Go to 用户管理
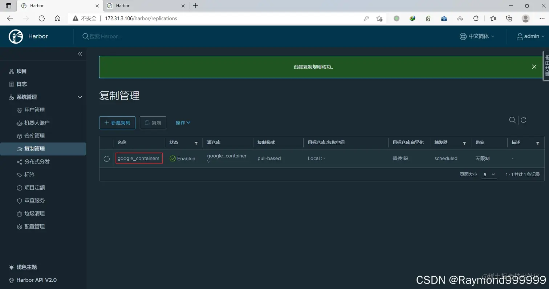Screen dimensions: 549x289 tap(34, 110)
